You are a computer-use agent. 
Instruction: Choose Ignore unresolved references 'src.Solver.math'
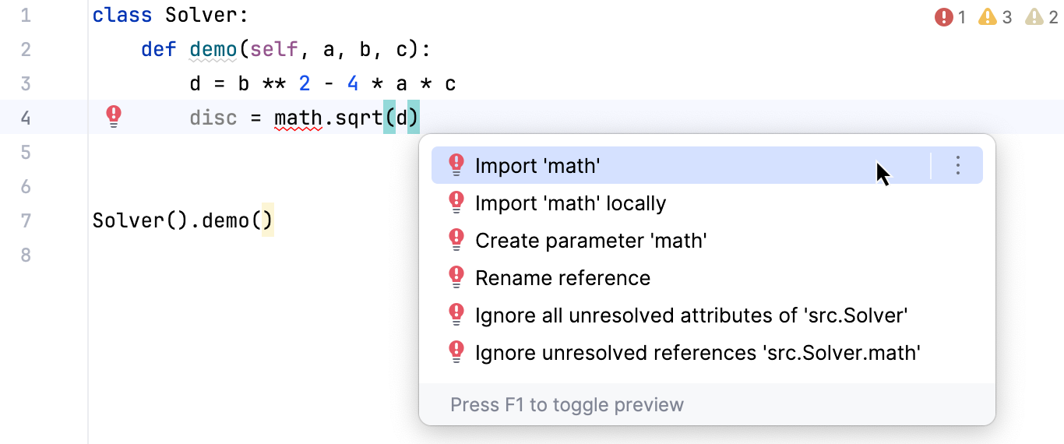(x=698, y=353)
